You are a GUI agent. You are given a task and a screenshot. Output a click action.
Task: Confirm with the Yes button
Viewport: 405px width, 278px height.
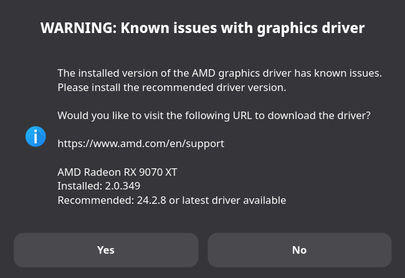[106, 250]
